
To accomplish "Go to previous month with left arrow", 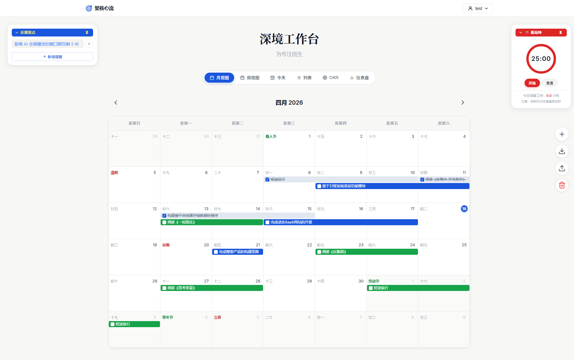I will click(x=116, y=103).
